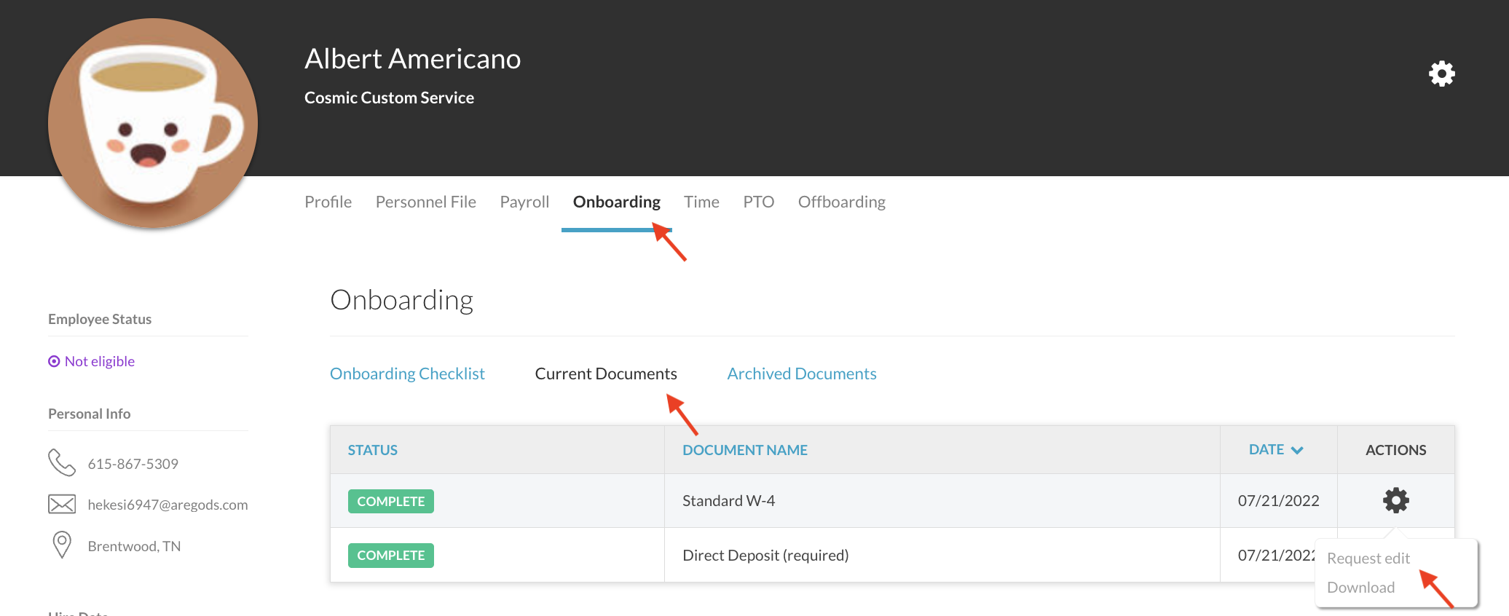Screen dimensions: 1509x616
Task: Click the envelope email icon
Action: pos(62,504)
